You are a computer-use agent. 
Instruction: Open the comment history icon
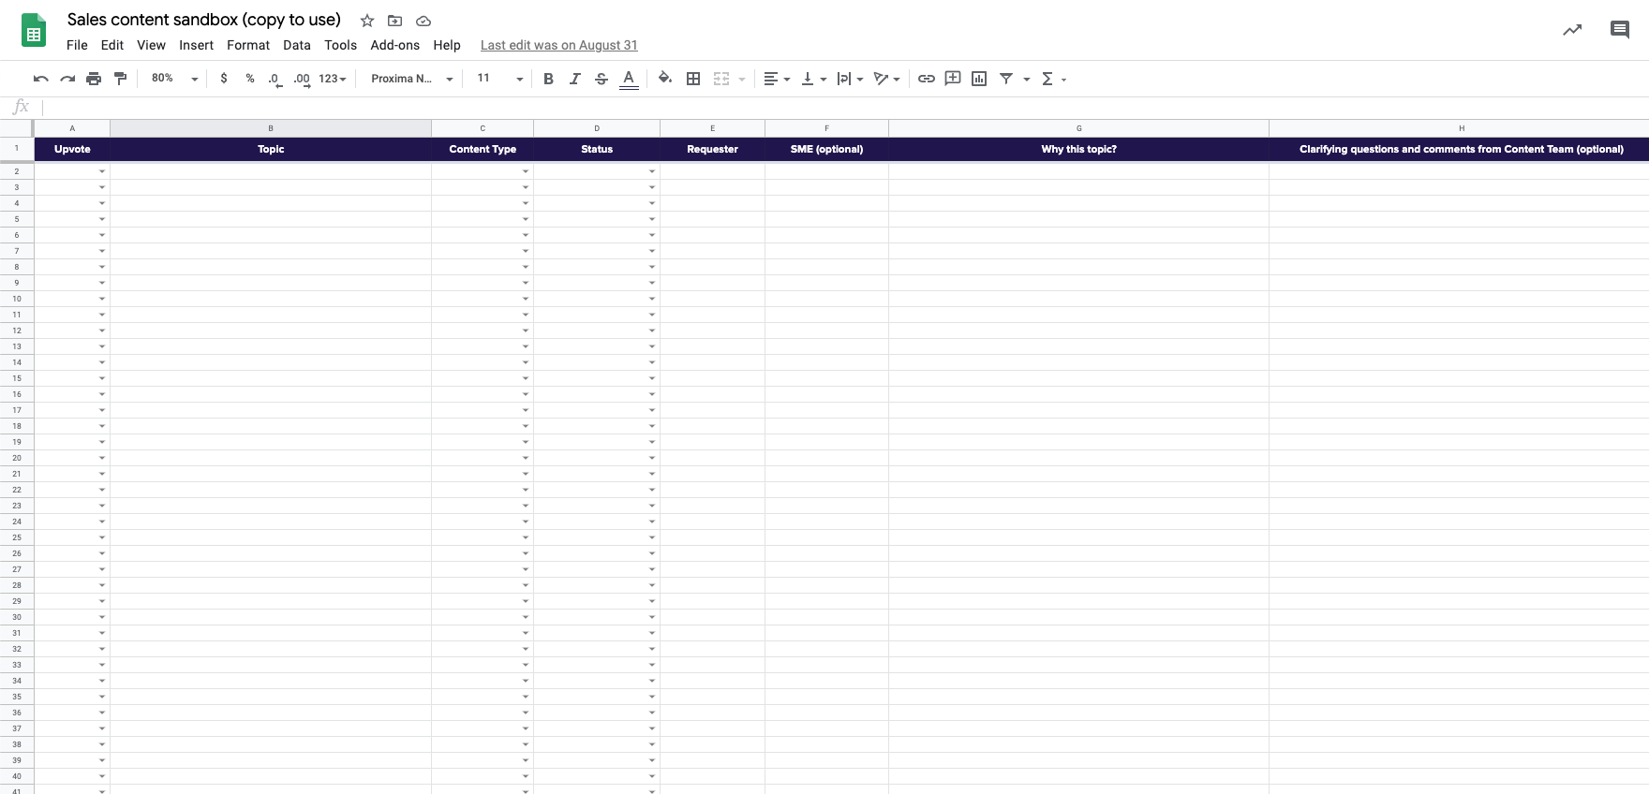1620,30
